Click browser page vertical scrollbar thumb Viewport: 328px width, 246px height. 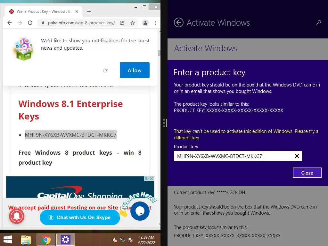(159, 53)
